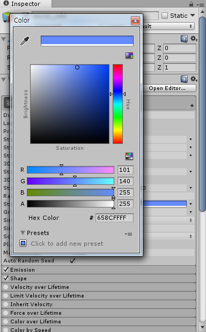The height and width of the screenshot is (332, 206).
Task: Enable Force over Lifetime module
Action: pos(6,313)
